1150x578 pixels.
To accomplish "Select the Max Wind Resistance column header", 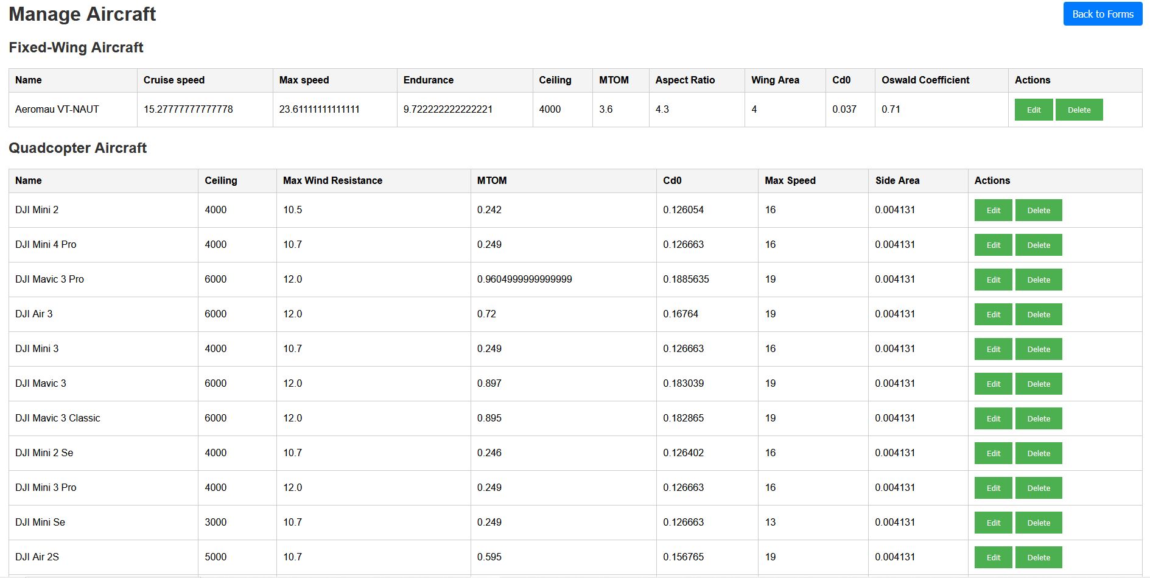I will (332, 180).
